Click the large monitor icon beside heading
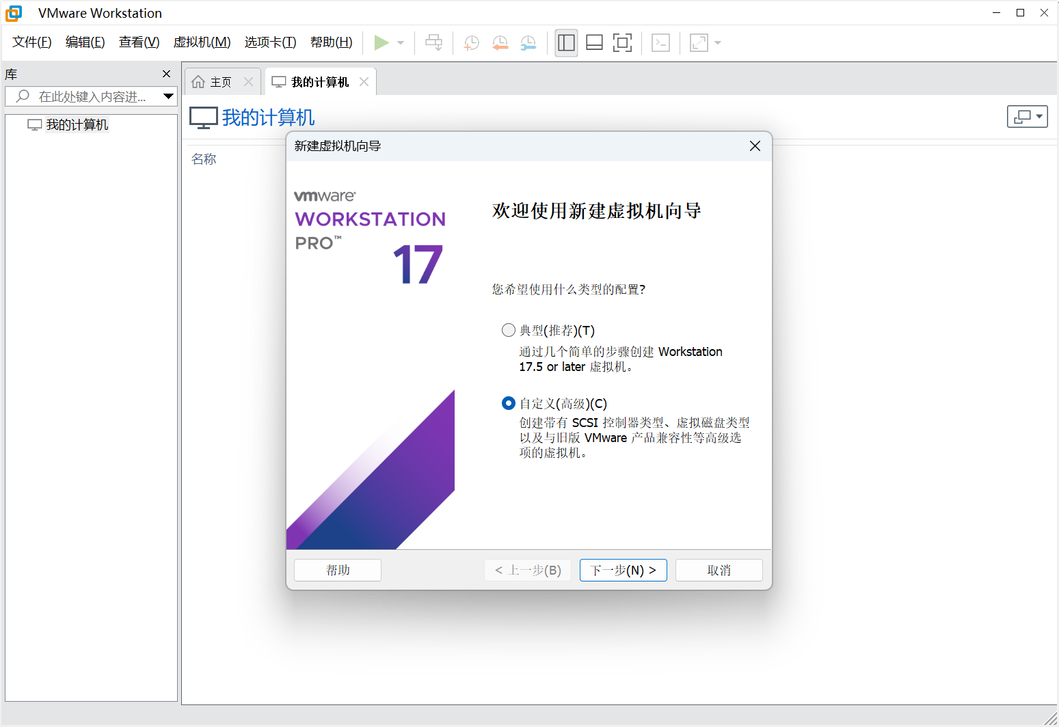1059x727 pixels. [x=204, y=118]
